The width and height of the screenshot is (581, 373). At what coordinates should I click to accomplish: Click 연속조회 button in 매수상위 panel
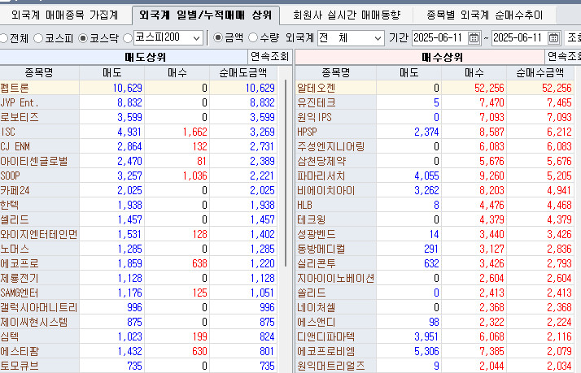563,57
